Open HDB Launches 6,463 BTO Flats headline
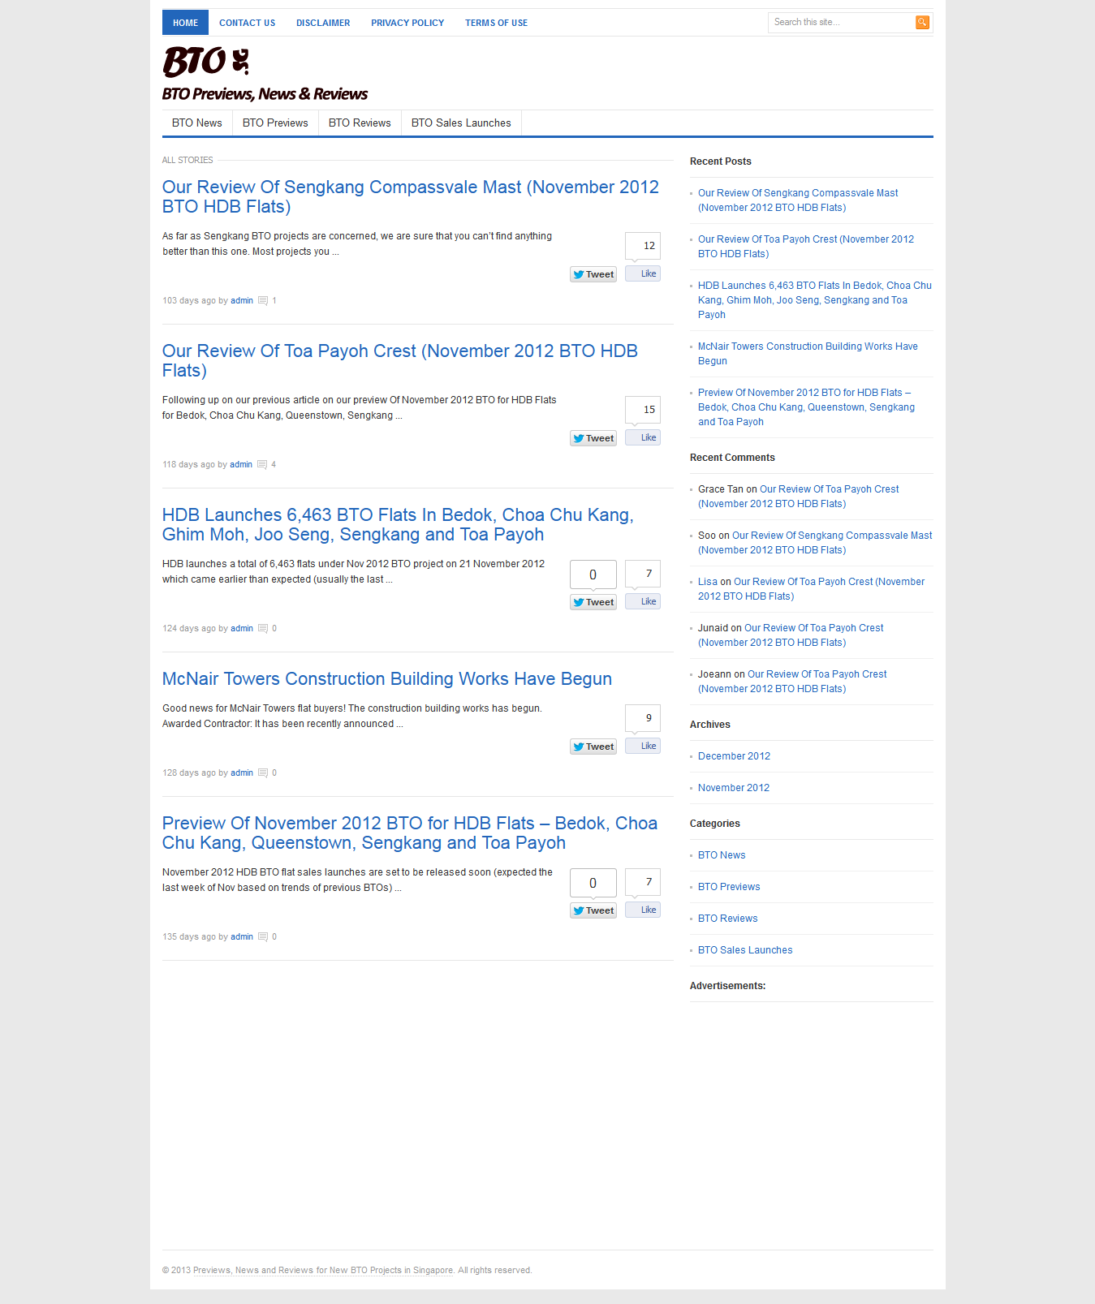The image size is (1095, 1304). [398, 525]
